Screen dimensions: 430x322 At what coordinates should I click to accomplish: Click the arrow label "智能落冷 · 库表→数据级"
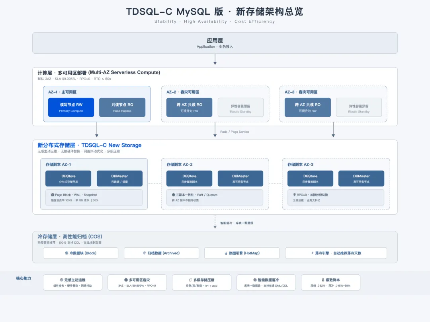tap(236, 223)
